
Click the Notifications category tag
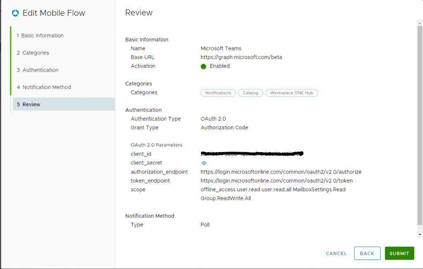218,93
